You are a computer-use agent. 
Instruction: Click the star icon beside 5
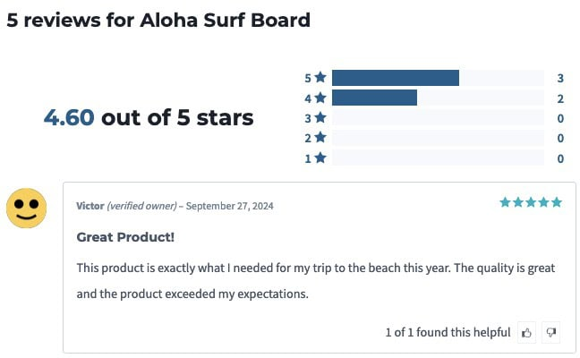[x=320, y=78]
